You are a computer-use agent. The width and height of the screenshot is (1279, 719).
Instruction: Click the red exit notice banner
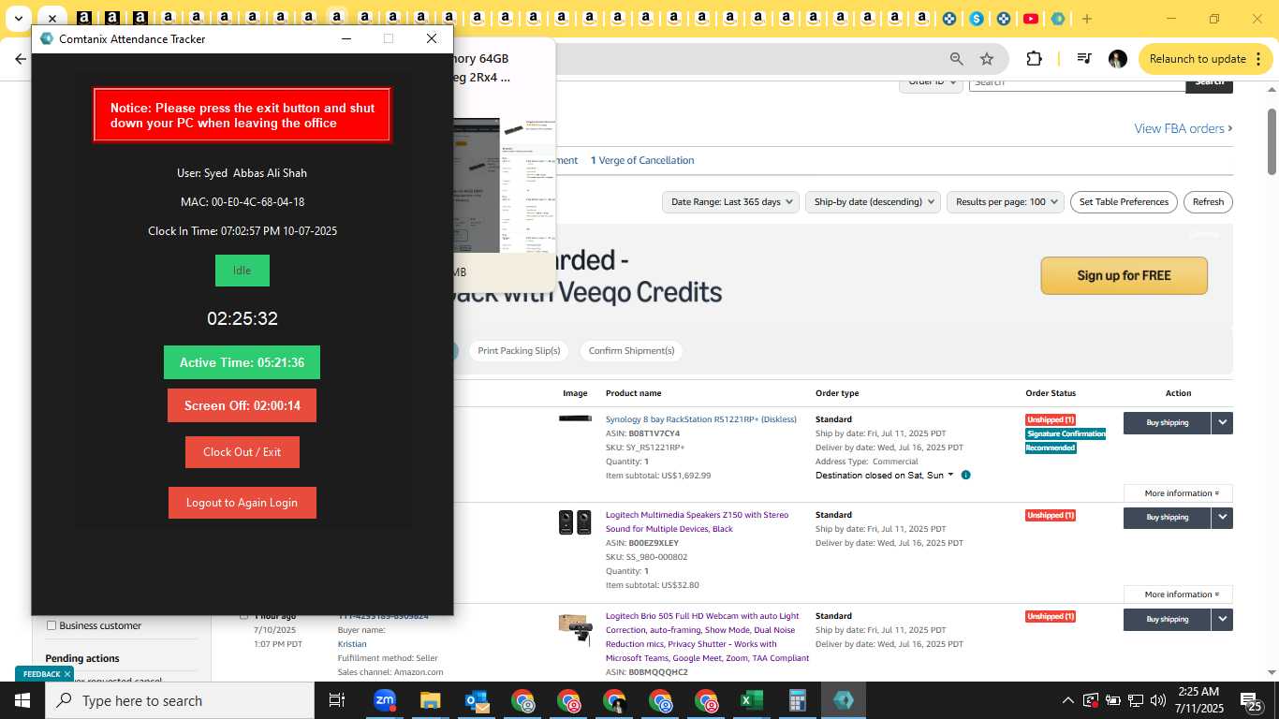click(242, 115)
